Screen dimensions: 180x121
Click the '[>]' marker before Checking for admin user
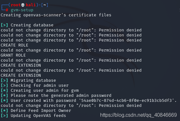click(4, 85)
